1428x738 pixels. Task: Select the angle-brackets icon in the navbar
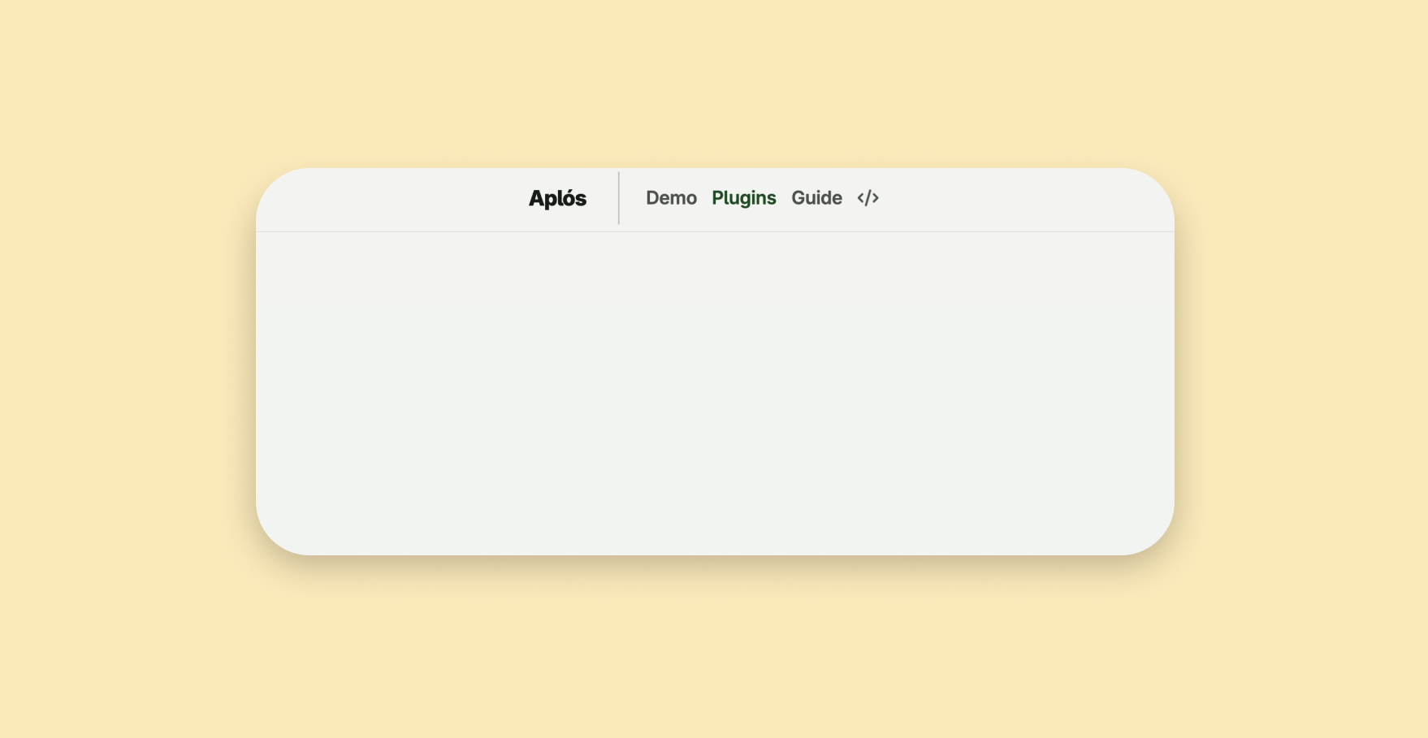tap(868, 198)
